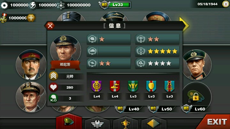Image resolution: width=230 pixels, height=129 pixels.
Task: Open the generals tab with green cap
Action: tap(69, 121)
